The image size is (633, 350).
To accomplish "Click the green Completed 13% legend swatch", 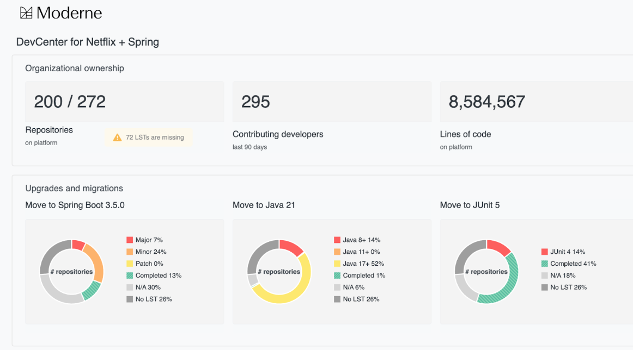I will (x=130, y=276).
